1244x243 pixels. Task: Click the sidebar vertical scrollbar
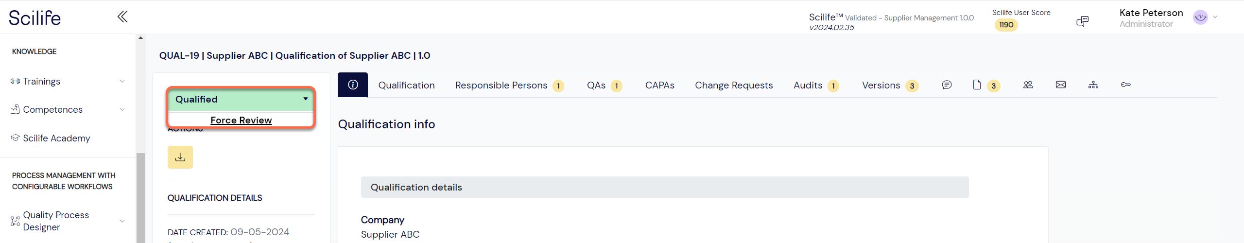click(x=140, y=197)
